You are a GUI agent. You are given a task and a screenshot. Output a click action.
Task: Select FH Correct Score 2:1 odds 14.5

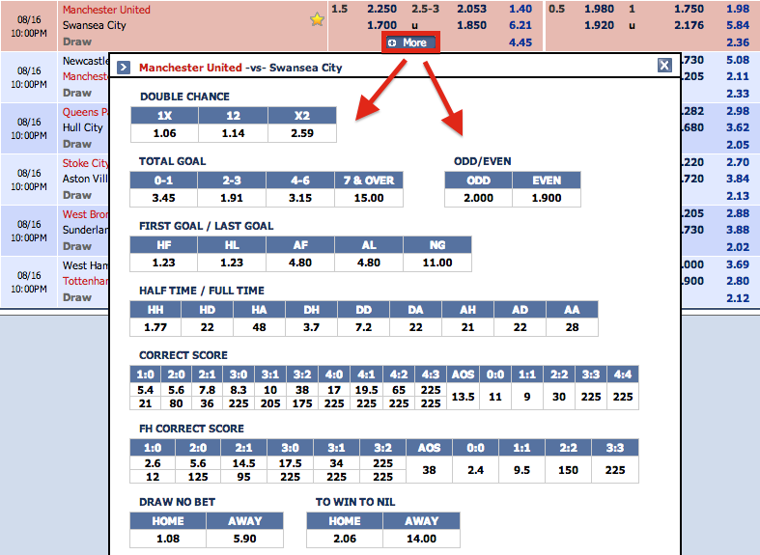[x=243, y=463]
